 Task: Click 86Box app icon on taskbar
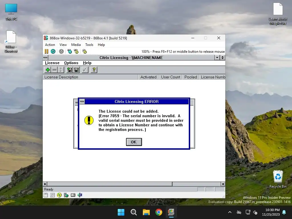tap(171, 212)
